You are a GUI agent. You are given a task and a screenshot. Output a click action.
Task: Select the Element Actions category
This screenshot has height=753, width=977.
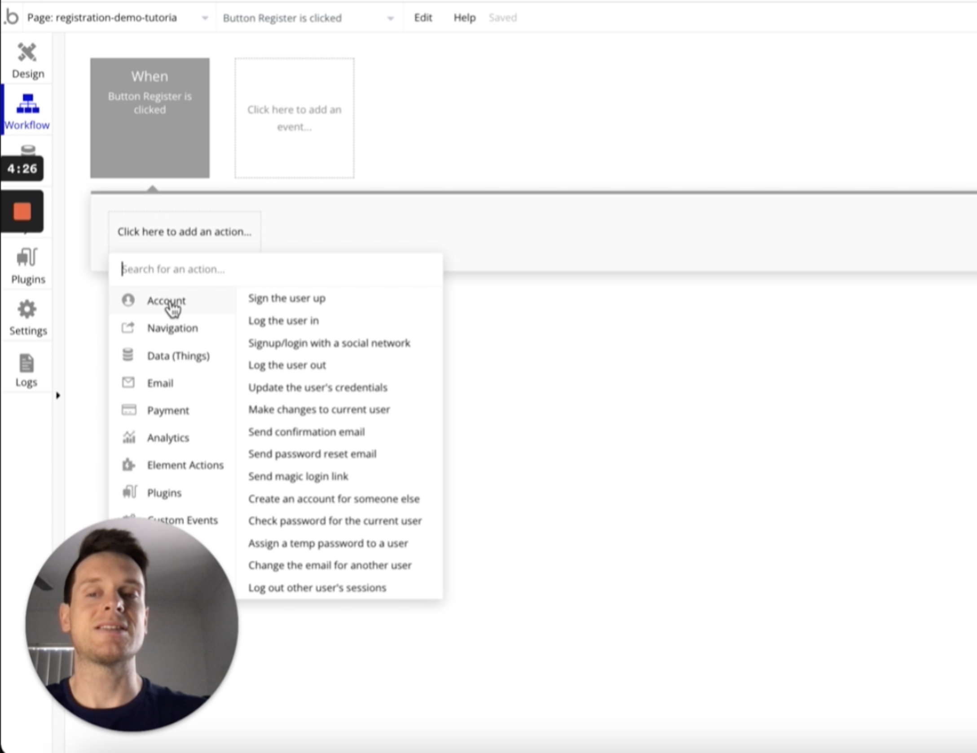click(185, 465)
